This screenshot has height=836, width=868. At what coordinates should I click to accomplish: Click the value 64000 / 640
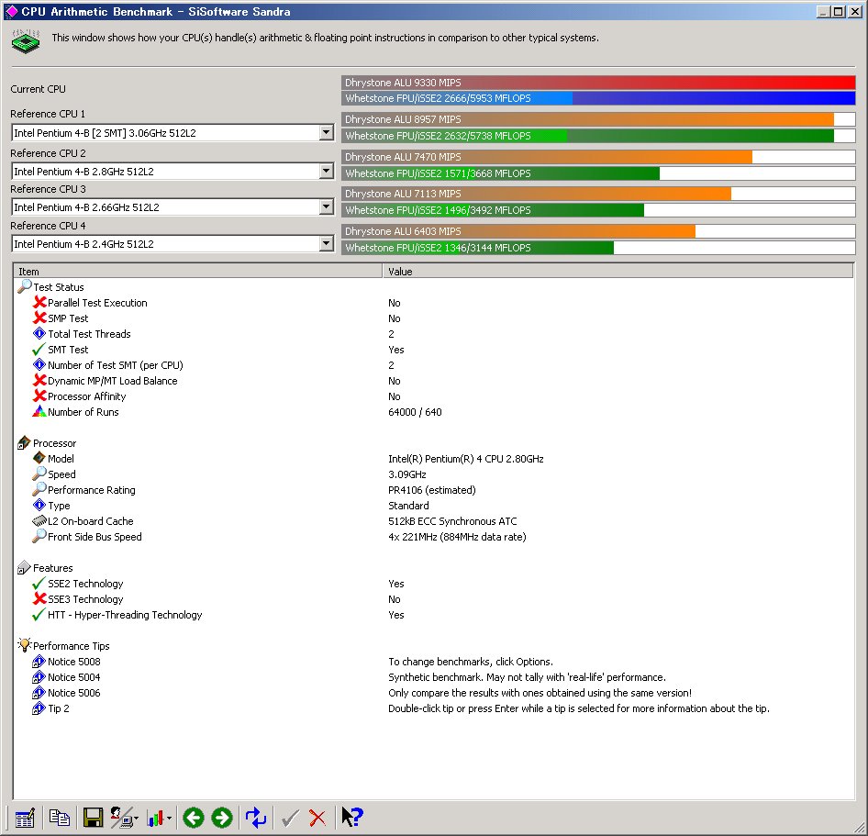pyautogui.click(x=415, y=412)
